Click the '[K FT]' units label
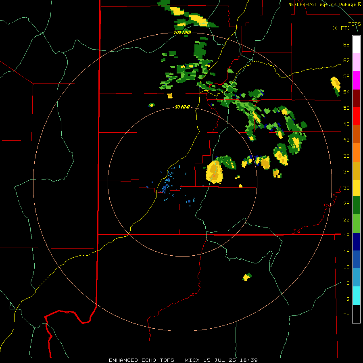Image resolution: width=363 pixels, height=363 pixels. coord(341,28)
